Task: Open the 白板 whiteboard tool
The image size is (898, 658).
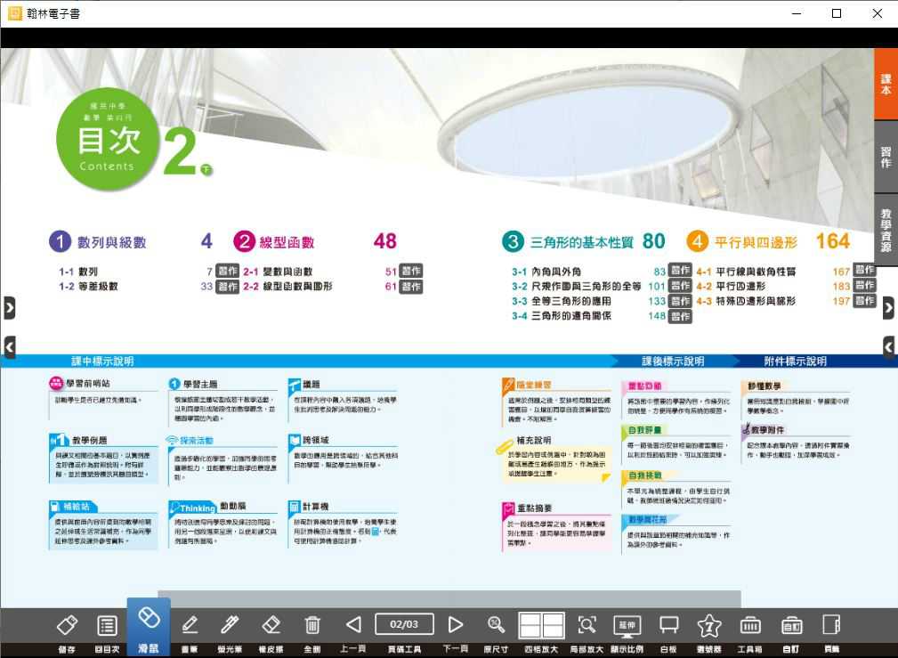Action: pyautogui.click(x=669, y=625)
